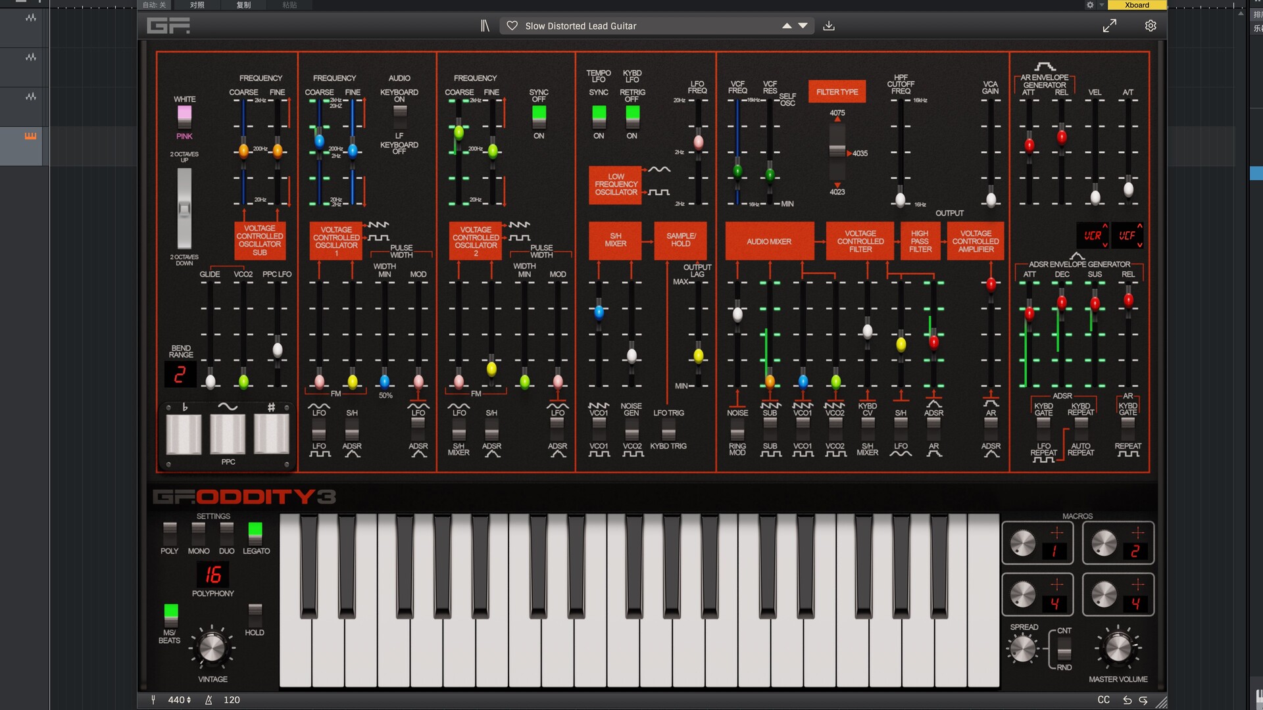Screen dimensions: 1263x710
Task: Click the 自动: 关 automation button
Action: click(154, 5)
